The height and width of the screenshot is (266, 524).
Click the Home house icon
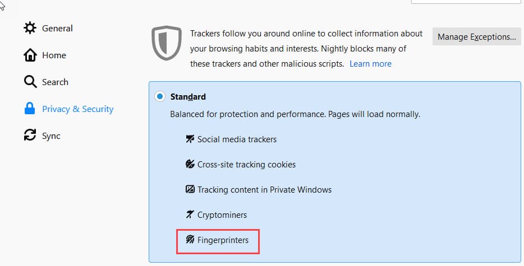30,55
